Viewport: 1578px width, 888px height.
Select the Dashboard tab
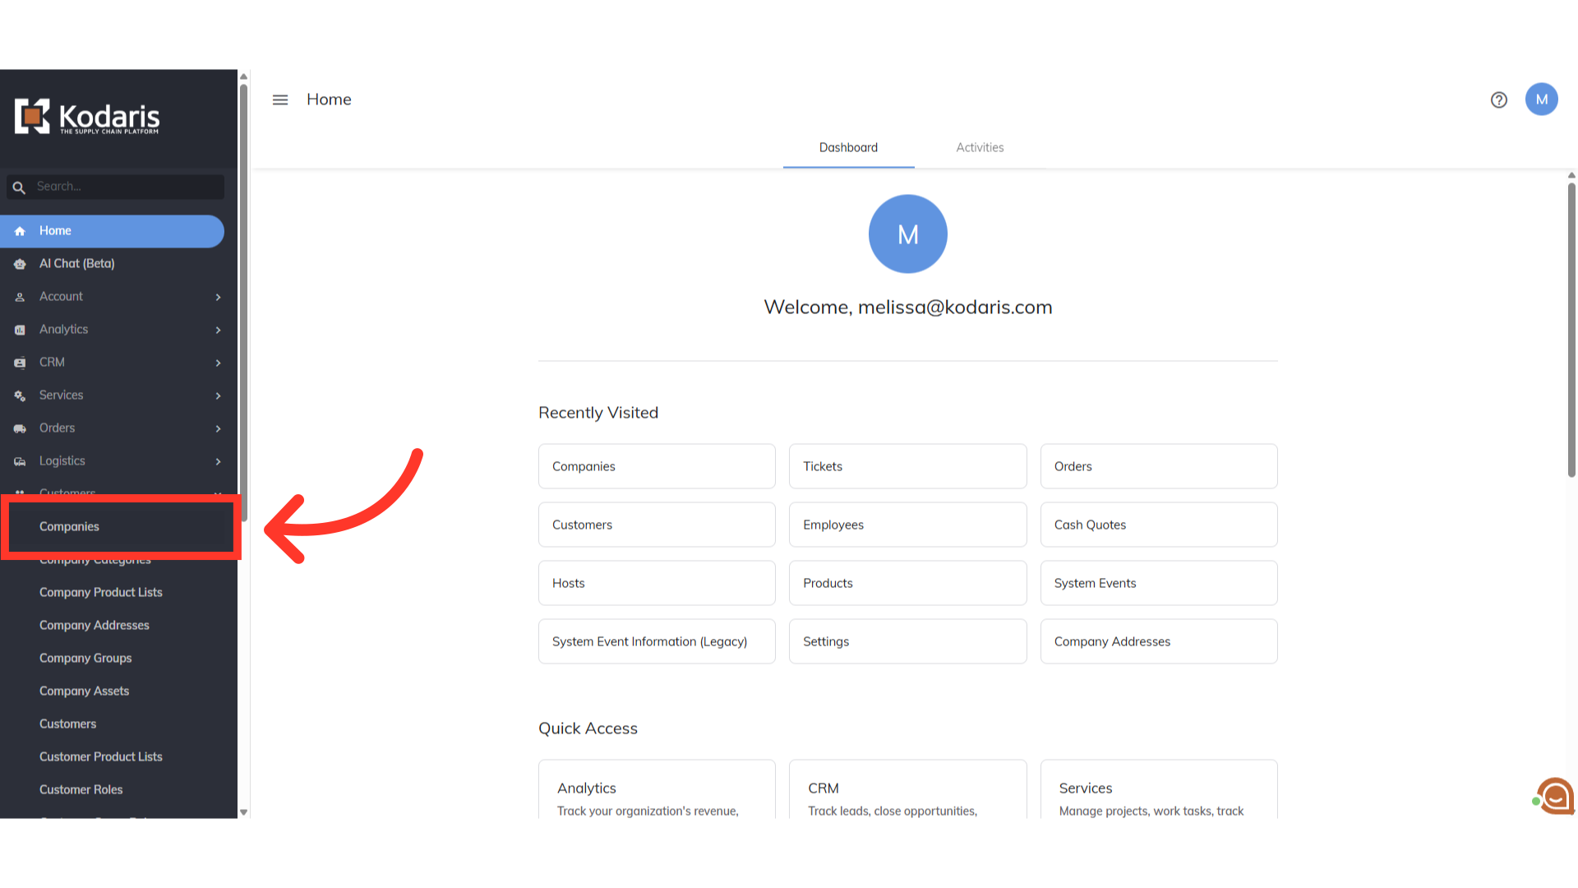pyautogui.click(x=848, y=148)
